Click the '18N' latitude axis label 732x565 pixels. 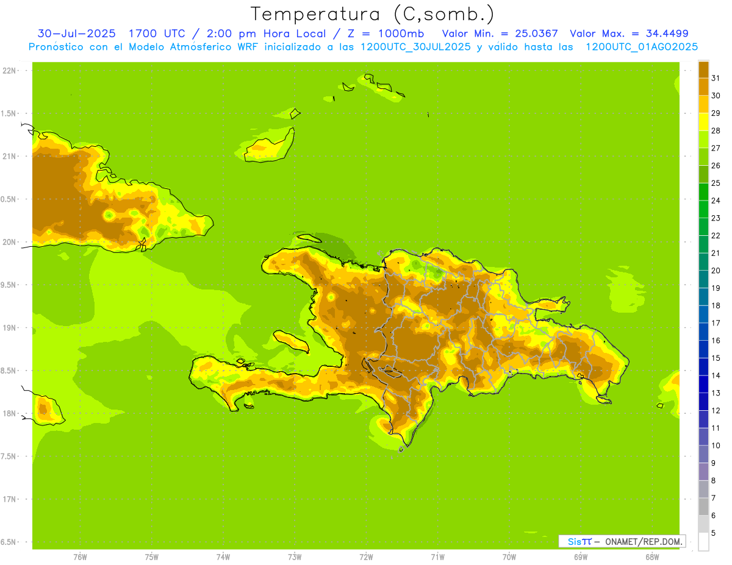point(9,414)
